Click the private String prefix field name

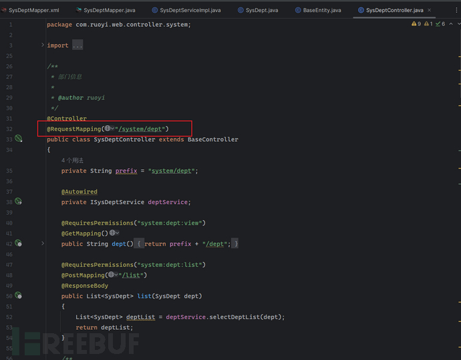click(126, 171)
